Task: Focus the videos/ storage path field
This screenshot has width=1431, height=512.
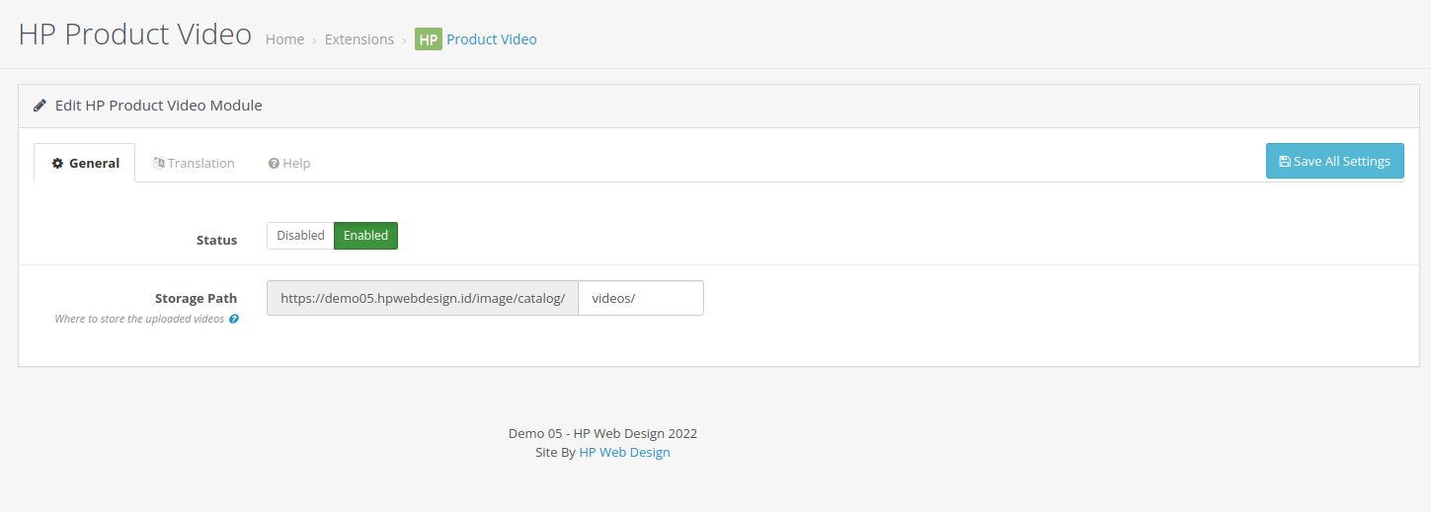Action: [641, 298]
